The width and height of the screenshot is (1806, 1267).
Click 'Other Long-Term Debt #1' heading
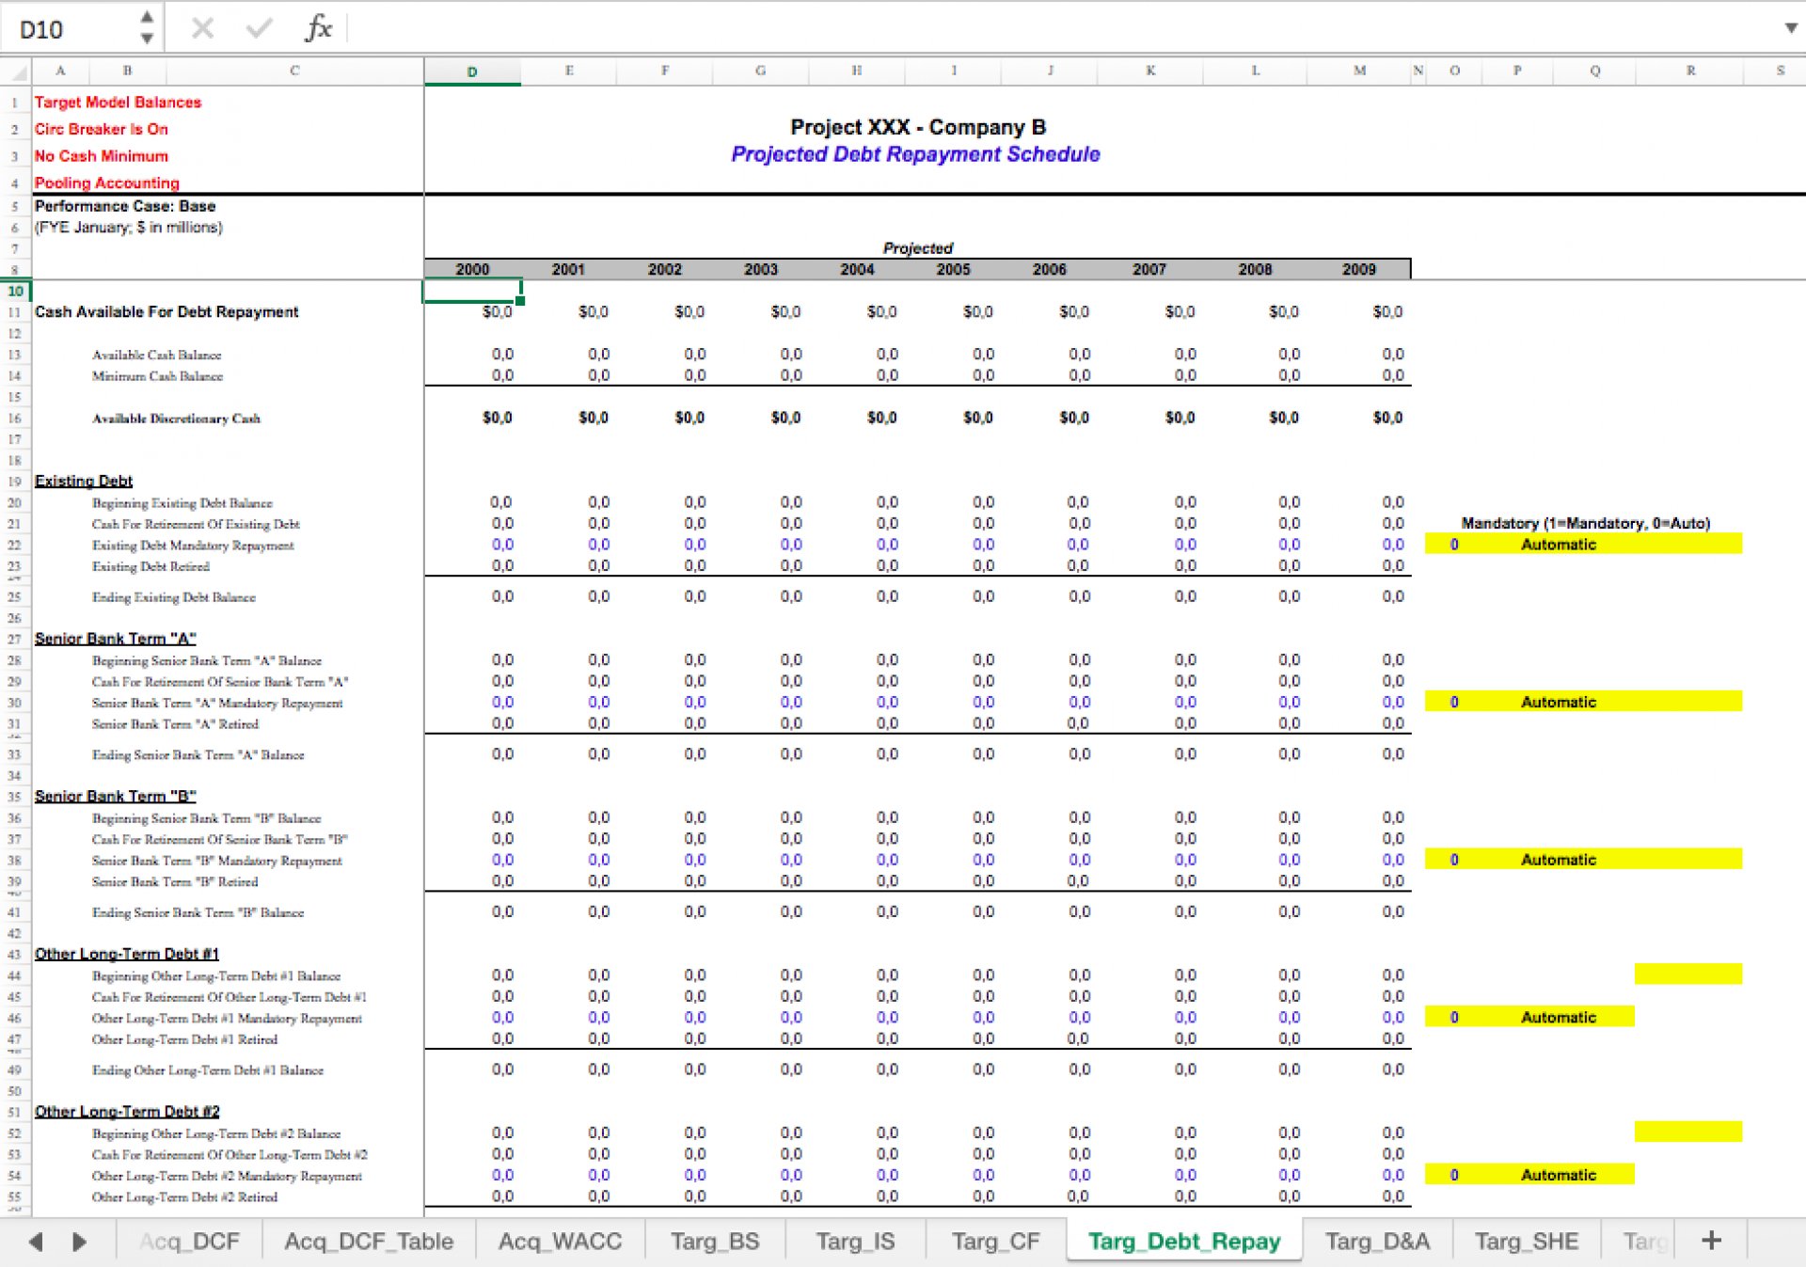[127, 954]
